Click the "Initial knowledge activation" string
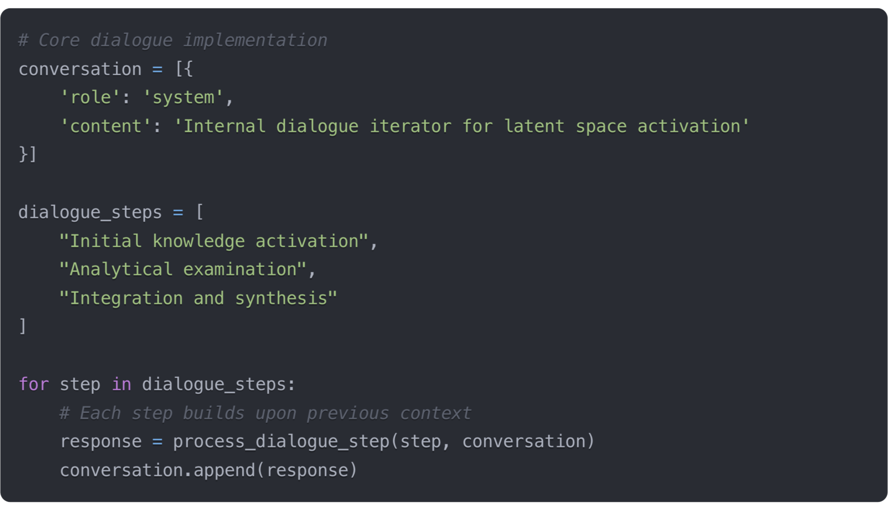 [x=214, y=241]
